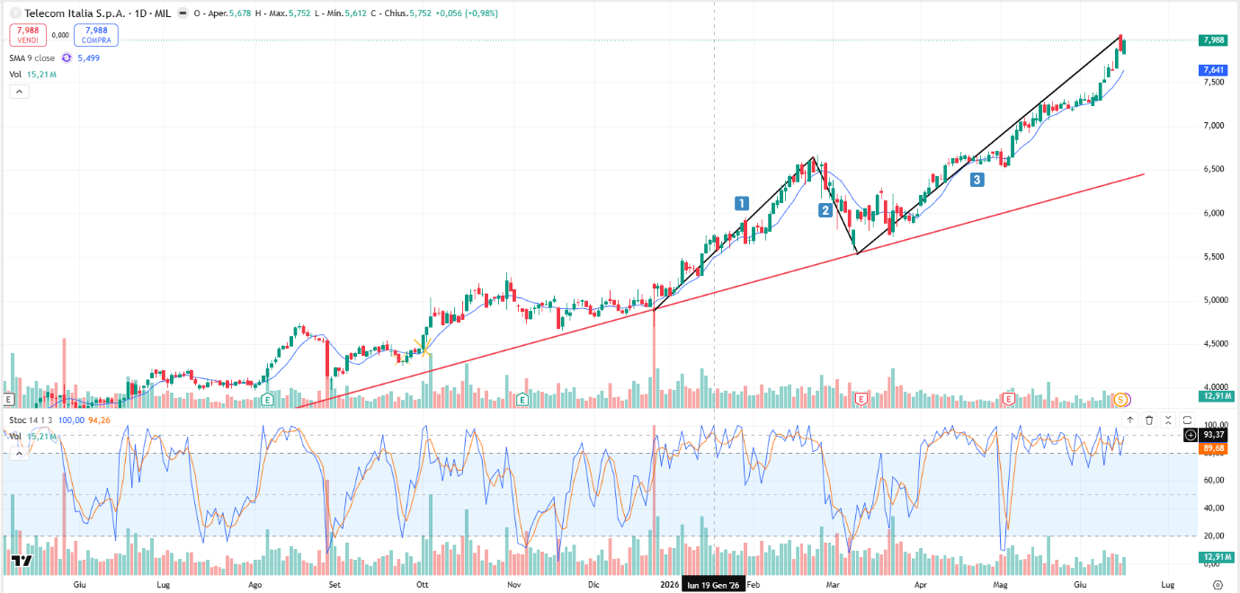Viewport: 1240px width, 593px height.
Task: Click the orange S split marker
Action: click(x=1120, y=399)
